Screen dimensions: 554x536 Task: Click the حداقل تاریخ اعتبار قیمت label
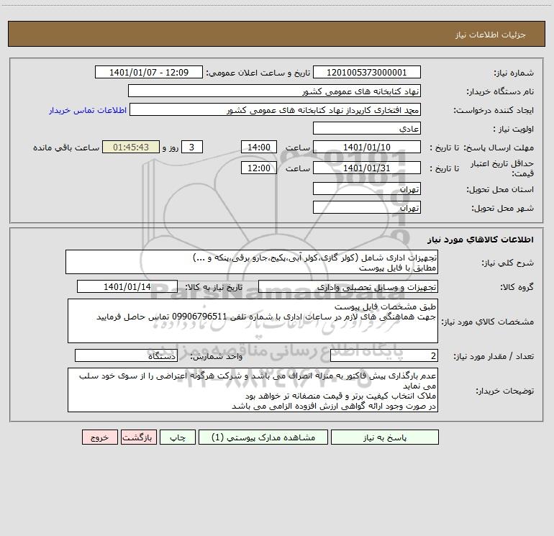502,168
